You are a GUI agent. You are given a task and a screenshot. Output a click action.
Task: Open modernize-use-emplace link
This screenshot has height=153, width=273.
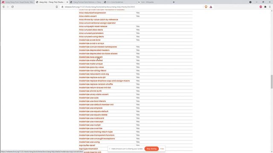click(x=90, y=108)
